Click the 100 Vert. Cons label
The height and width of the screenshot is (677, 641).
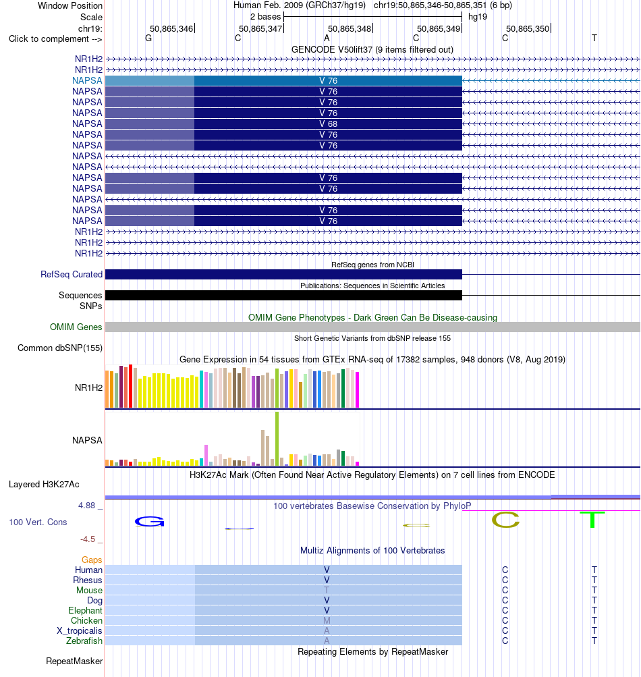tap(38, 522)
